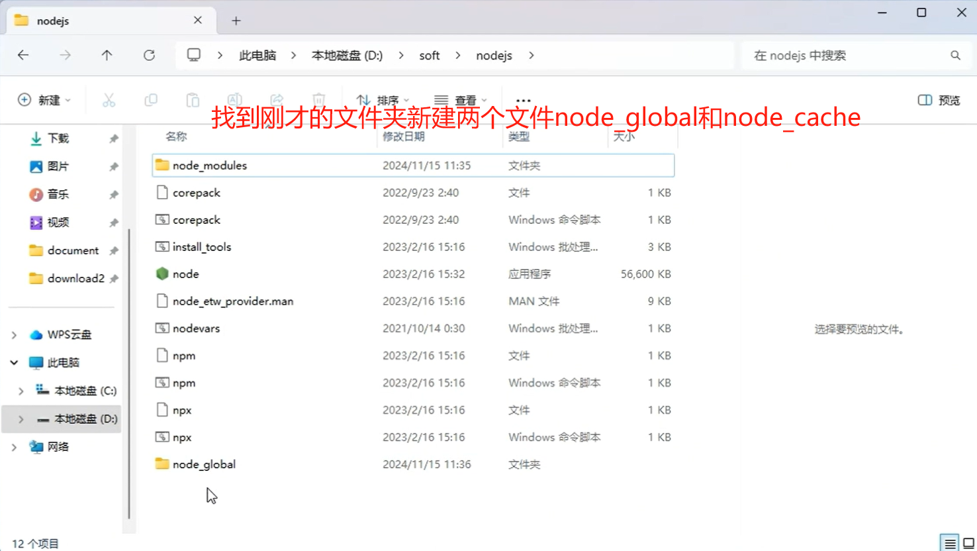Unpin 下载 using its pin icon
Viewport: 977px width, 551px height.
point(114,138)
